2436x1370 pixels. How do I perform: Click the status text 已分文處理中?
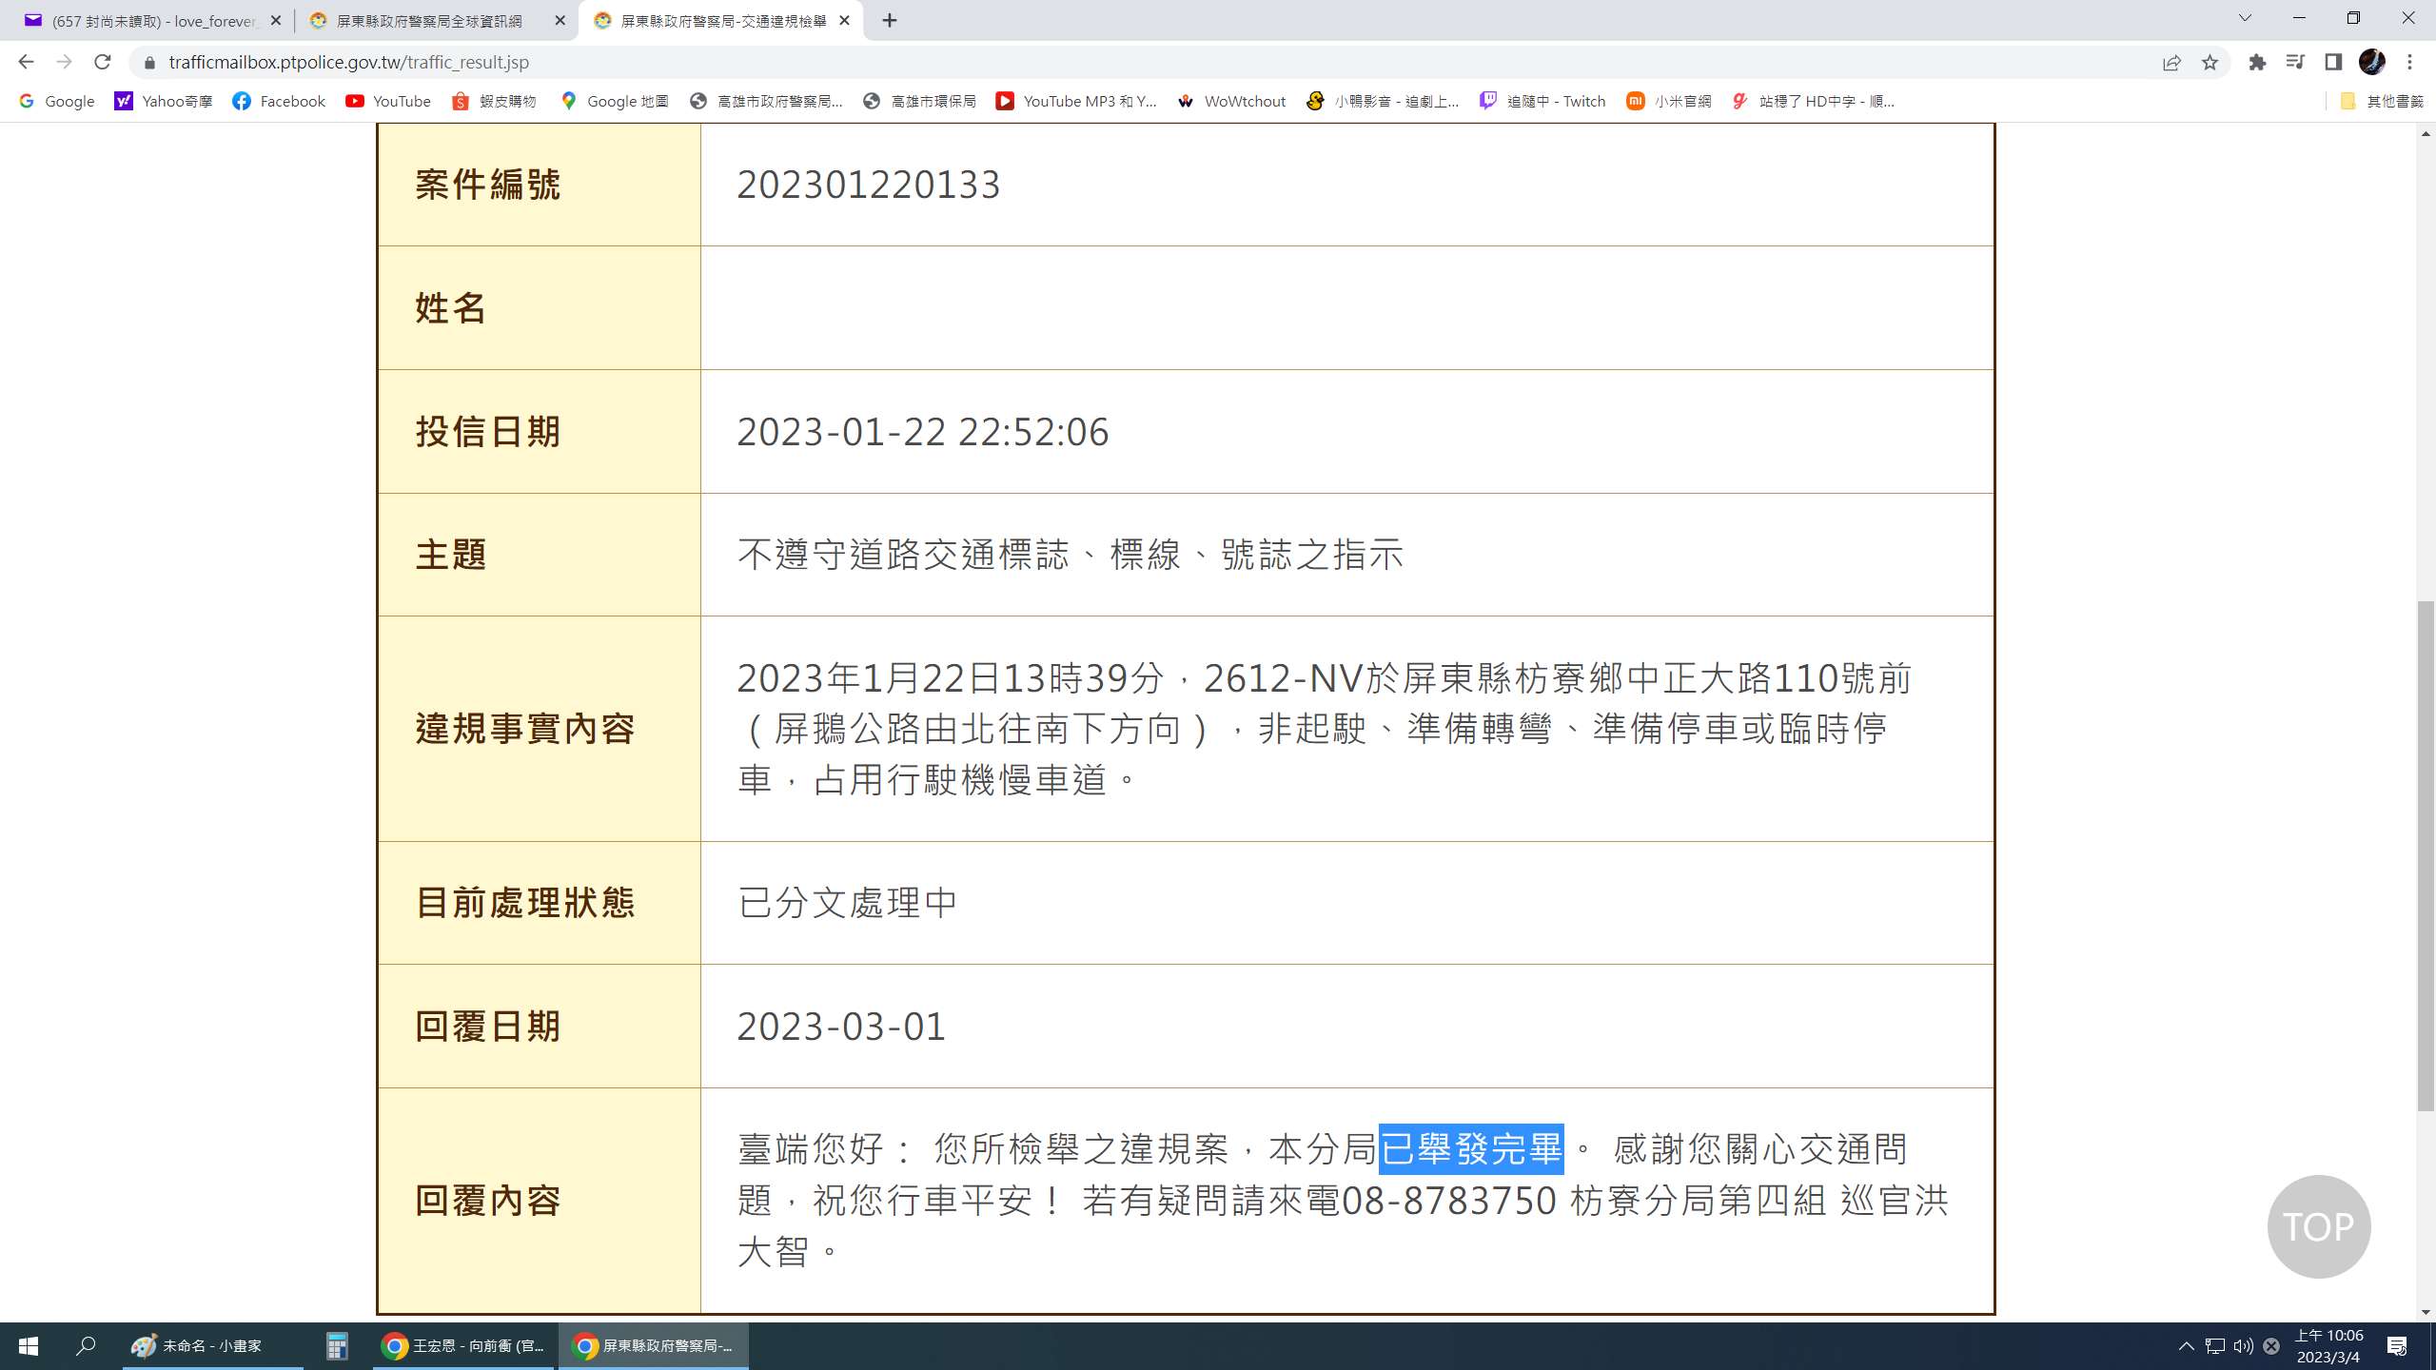pyautogui.click(x=847, y=903)
